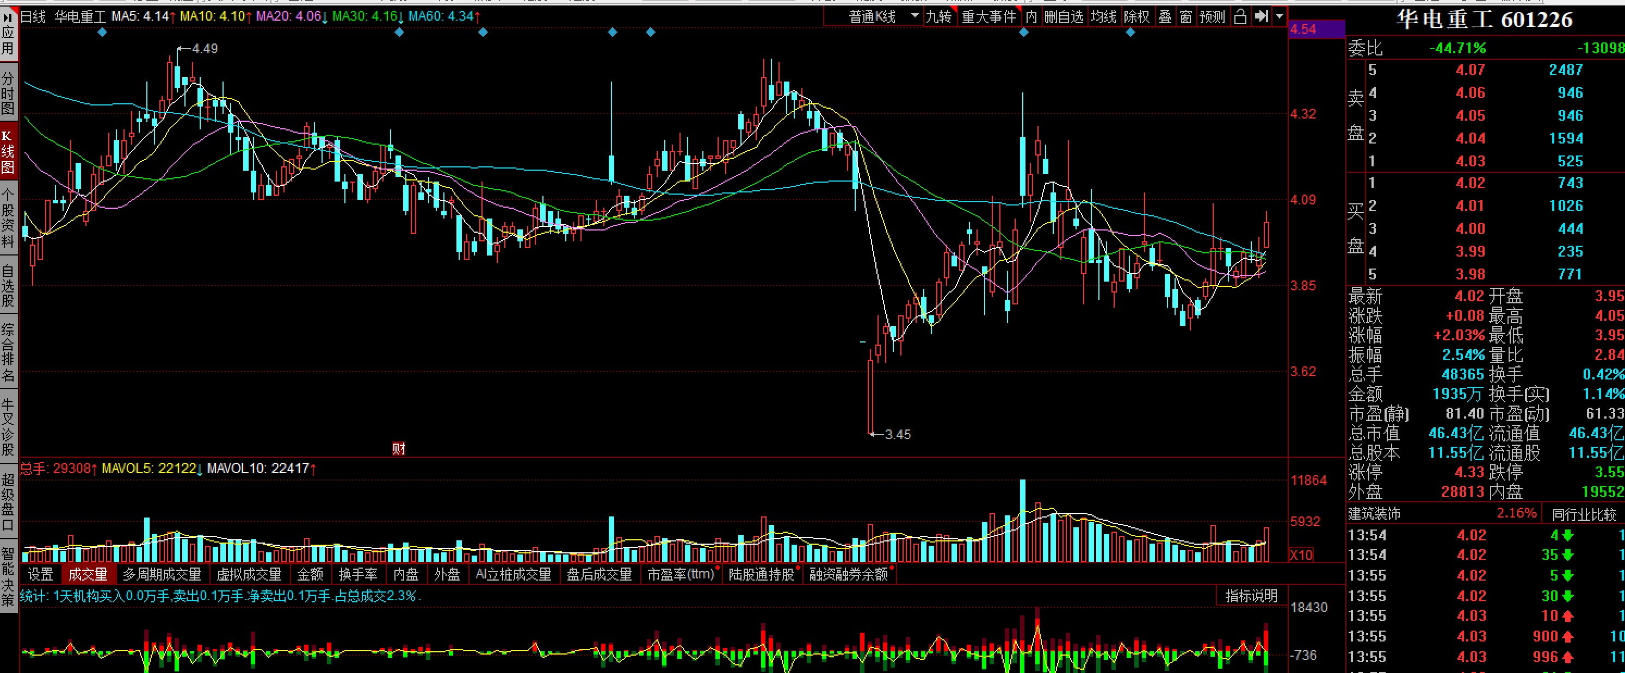Screen dimensions: 1625x673
Task: Click the 叠 overlay icon button
Action: pyautogui.click(x=1165, y=16)
